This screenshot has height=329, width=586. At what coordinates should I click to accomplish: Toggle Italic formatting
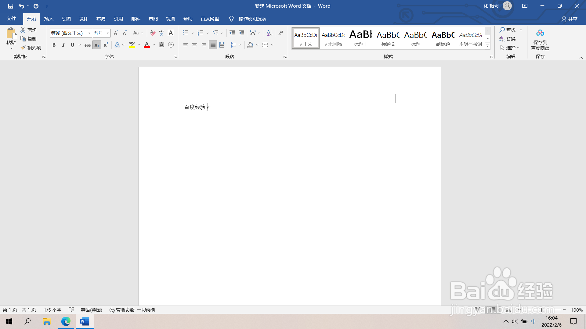click(x=63, y=45)
